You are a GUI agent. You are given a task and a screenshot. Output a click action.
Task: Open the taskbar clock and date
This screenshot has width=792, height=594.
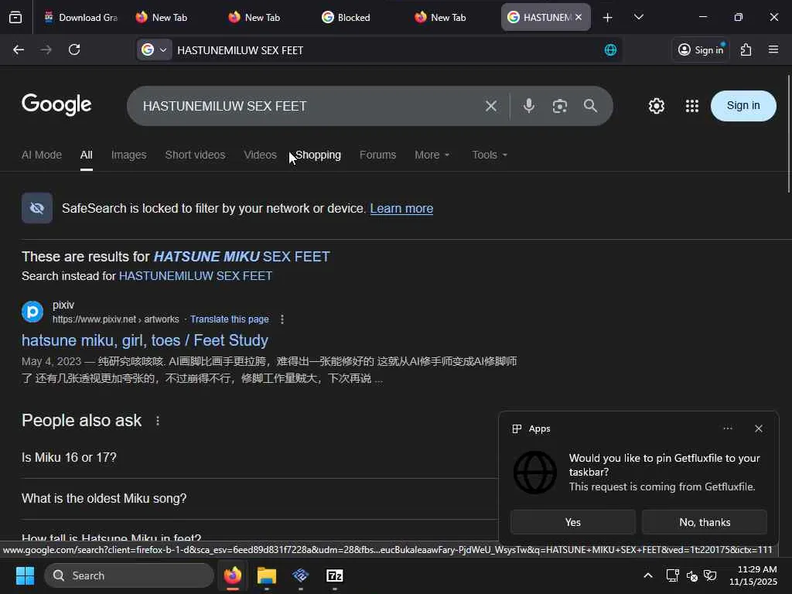[x=753, y=575]
